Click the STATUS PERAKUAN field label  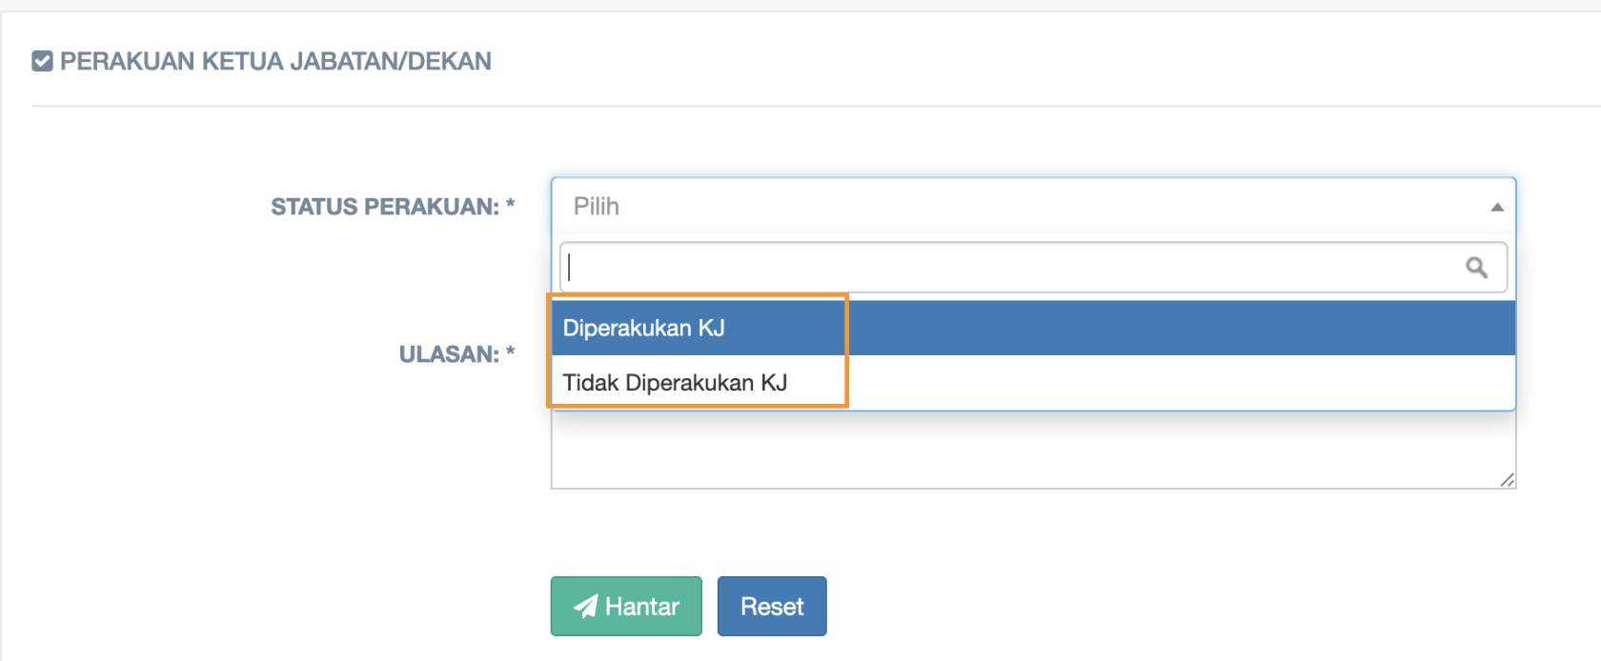385,207
